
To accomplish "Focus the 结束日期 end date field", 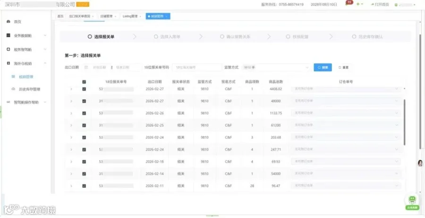I will tap(123, 67).
